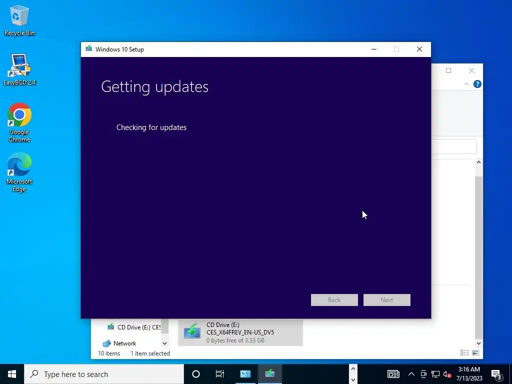Open News and interests taskbar icon
Screen dimensions: 512x384
(393, 374)
